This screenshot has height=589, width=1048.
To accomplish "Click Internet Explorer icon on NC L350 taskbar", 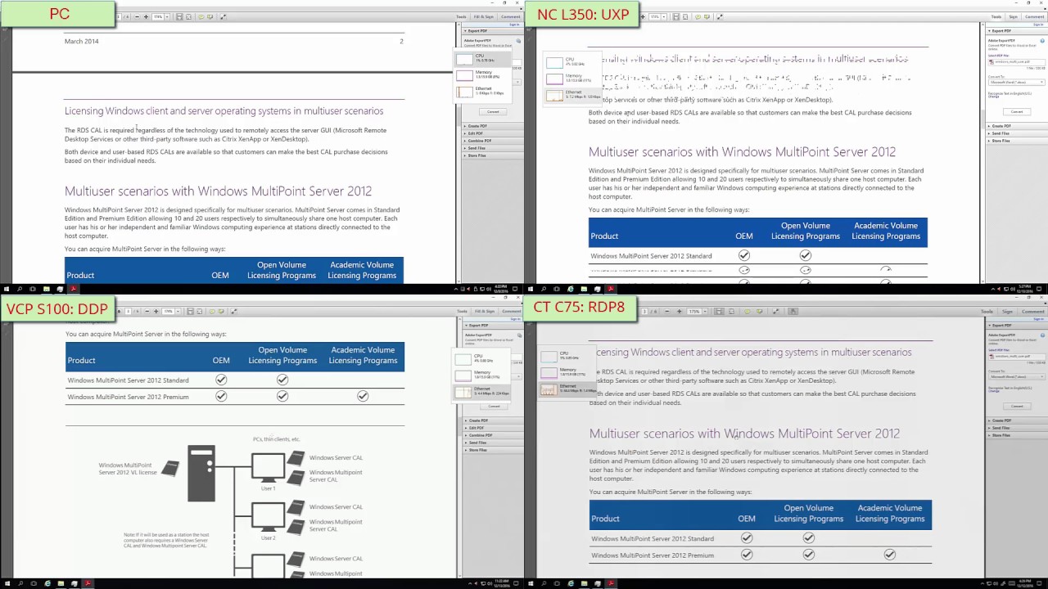I will click(x=571, y=289).
